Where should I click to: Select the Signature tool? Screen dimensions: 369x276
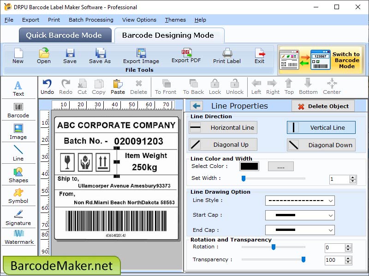tap(18, 221)
